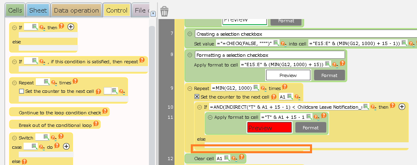Image resolution: width=417 pixels, height=165 pixels.
Task: Collapse the Creating a selection checkbox block
Action: tap(190, 34)
